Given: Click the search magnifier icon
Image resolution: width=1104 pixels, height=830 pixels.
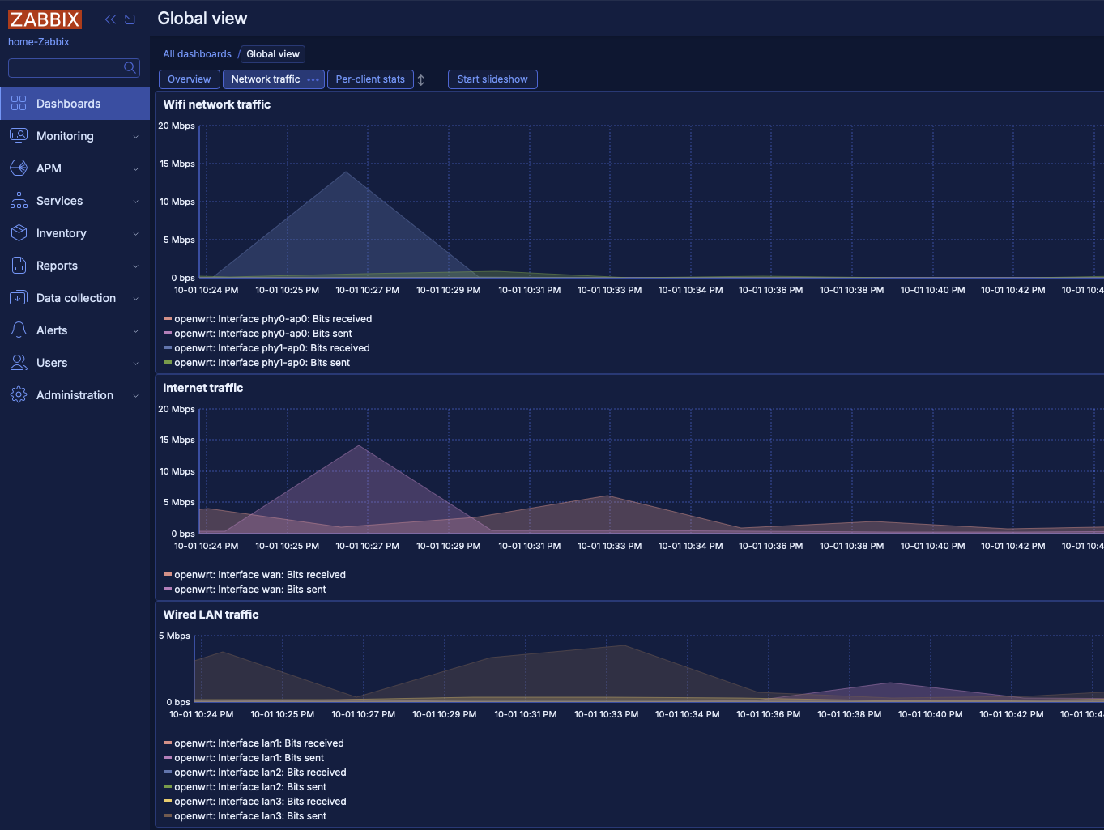Looking at the screenshot, I should (130, 68).
